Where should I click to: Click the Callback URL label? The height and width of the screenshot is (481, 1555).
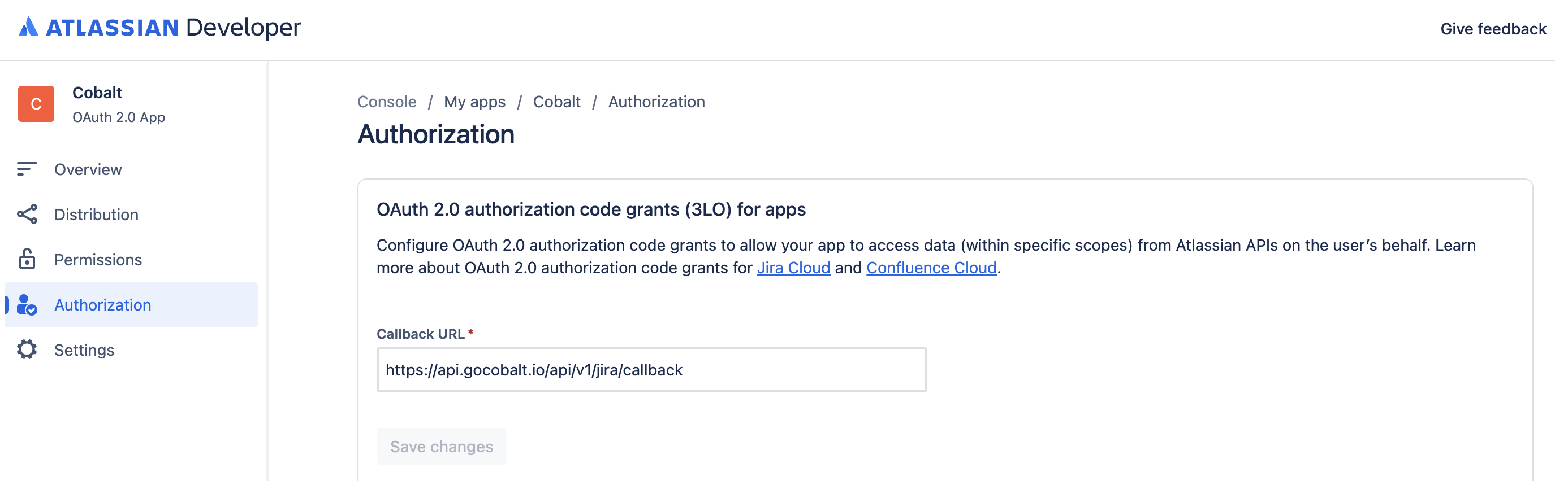[421, 334]
